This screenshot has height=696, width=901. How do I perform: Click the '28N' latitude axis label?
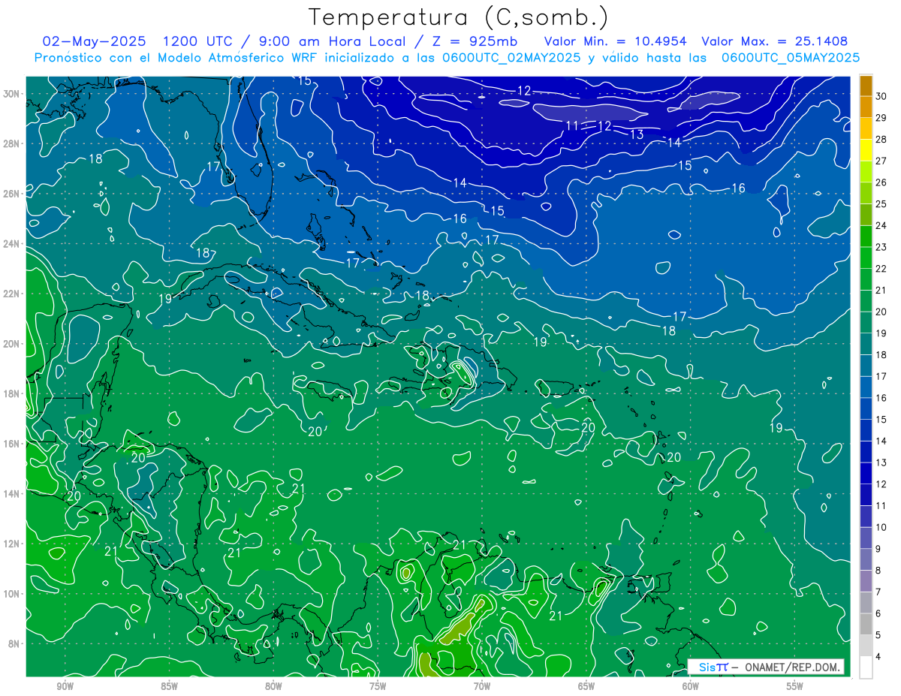pos(12,143)
